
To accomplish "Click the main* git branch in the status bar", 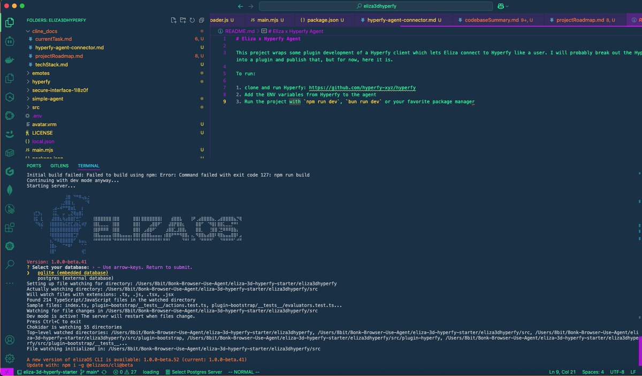I will pyautogui.click(x=89, y=372).
